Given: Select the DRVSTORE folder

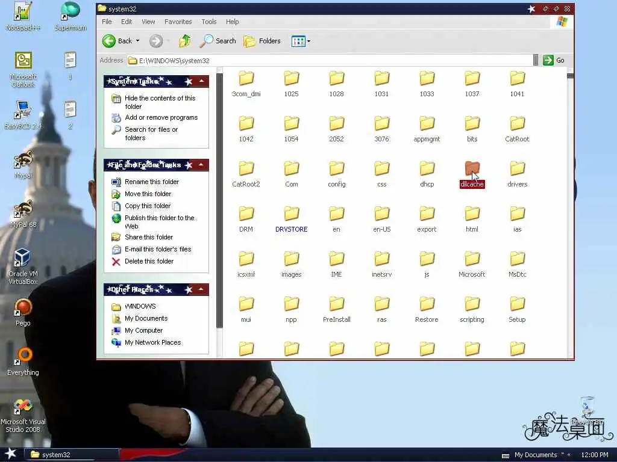Looking at the screenshot, I should (x=292, y=219).
